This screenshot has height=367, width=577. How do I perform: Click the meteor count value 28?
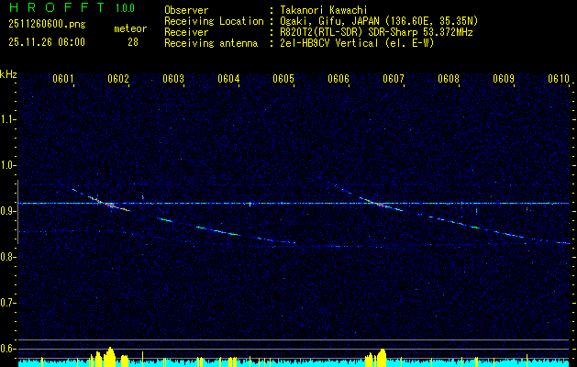133,42
